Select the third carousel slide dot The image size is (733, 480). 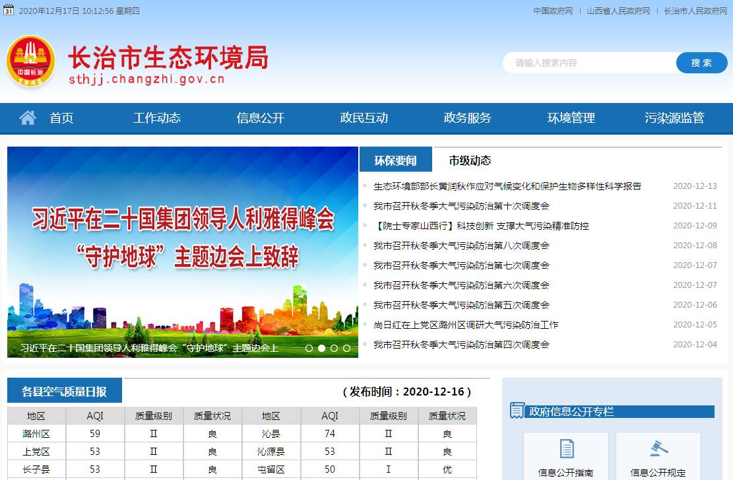[x=334, y=348]
